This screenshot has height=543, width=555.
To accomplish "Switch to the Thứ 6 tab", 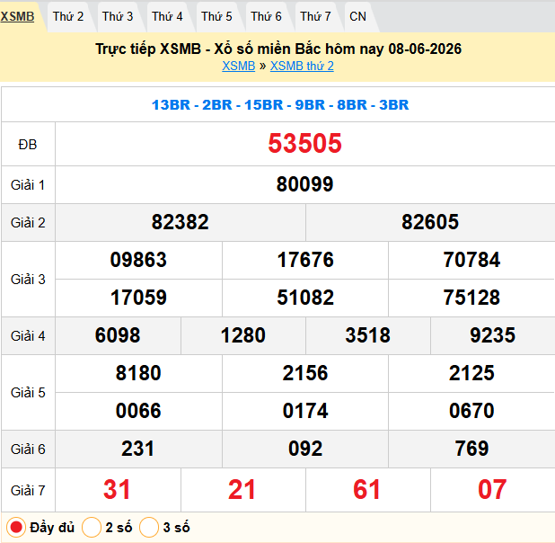I will 266,17.
